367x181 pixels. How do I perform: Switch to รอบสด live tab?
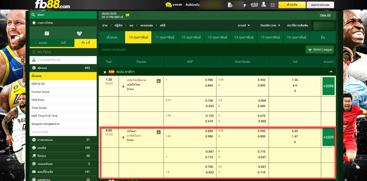(41, 43)
